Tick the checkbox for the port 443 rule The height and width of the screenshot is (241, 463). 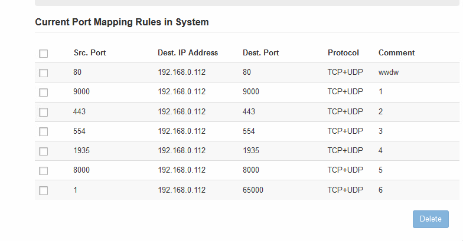44,112
